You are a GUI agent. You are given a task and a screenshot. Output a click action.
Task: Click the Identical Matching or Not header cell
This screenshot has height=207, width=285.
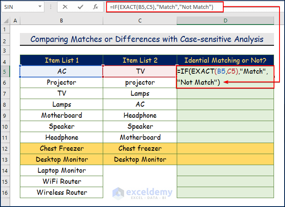coord(225,61)
